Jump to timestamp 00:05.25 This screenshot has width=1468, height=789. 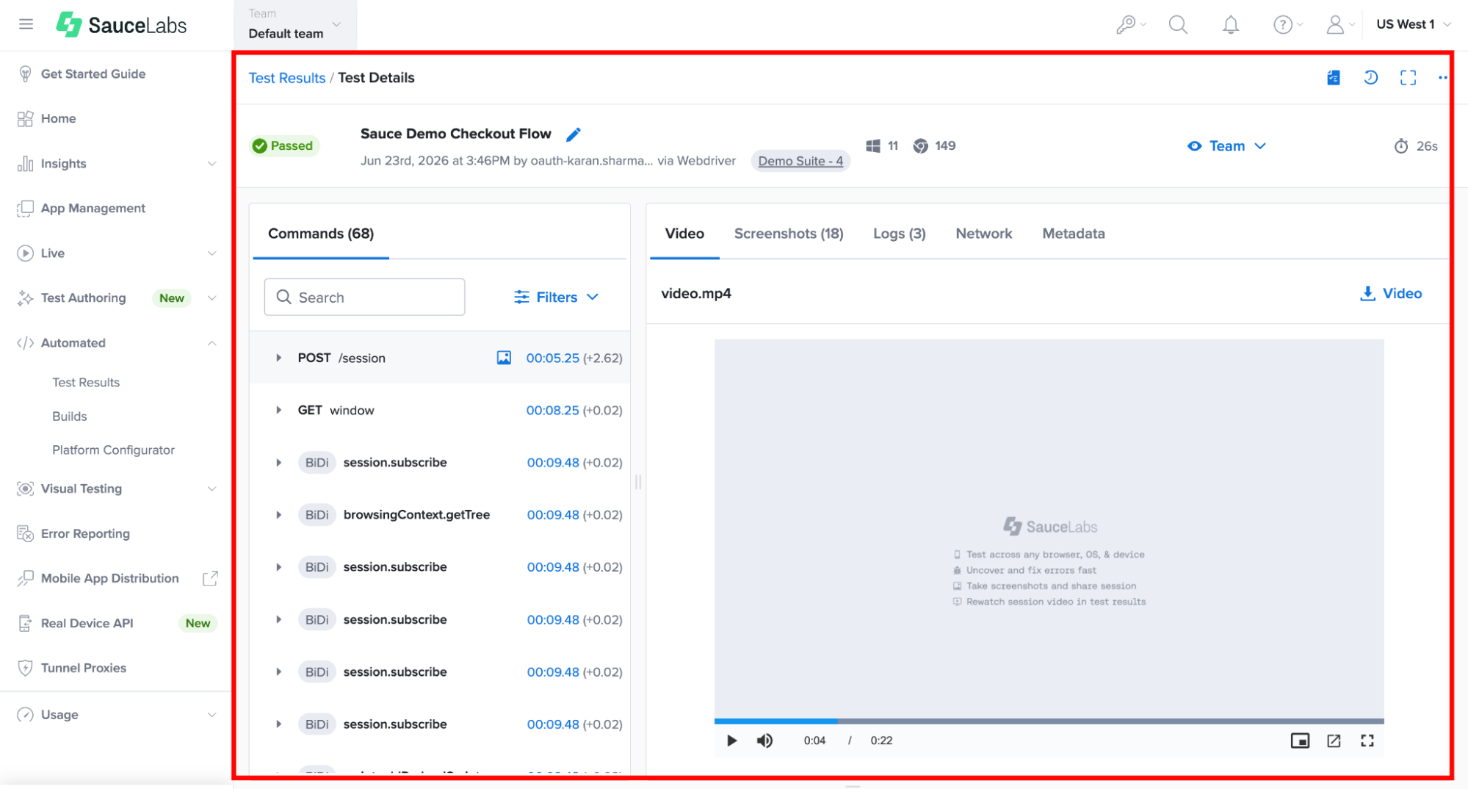552,358
